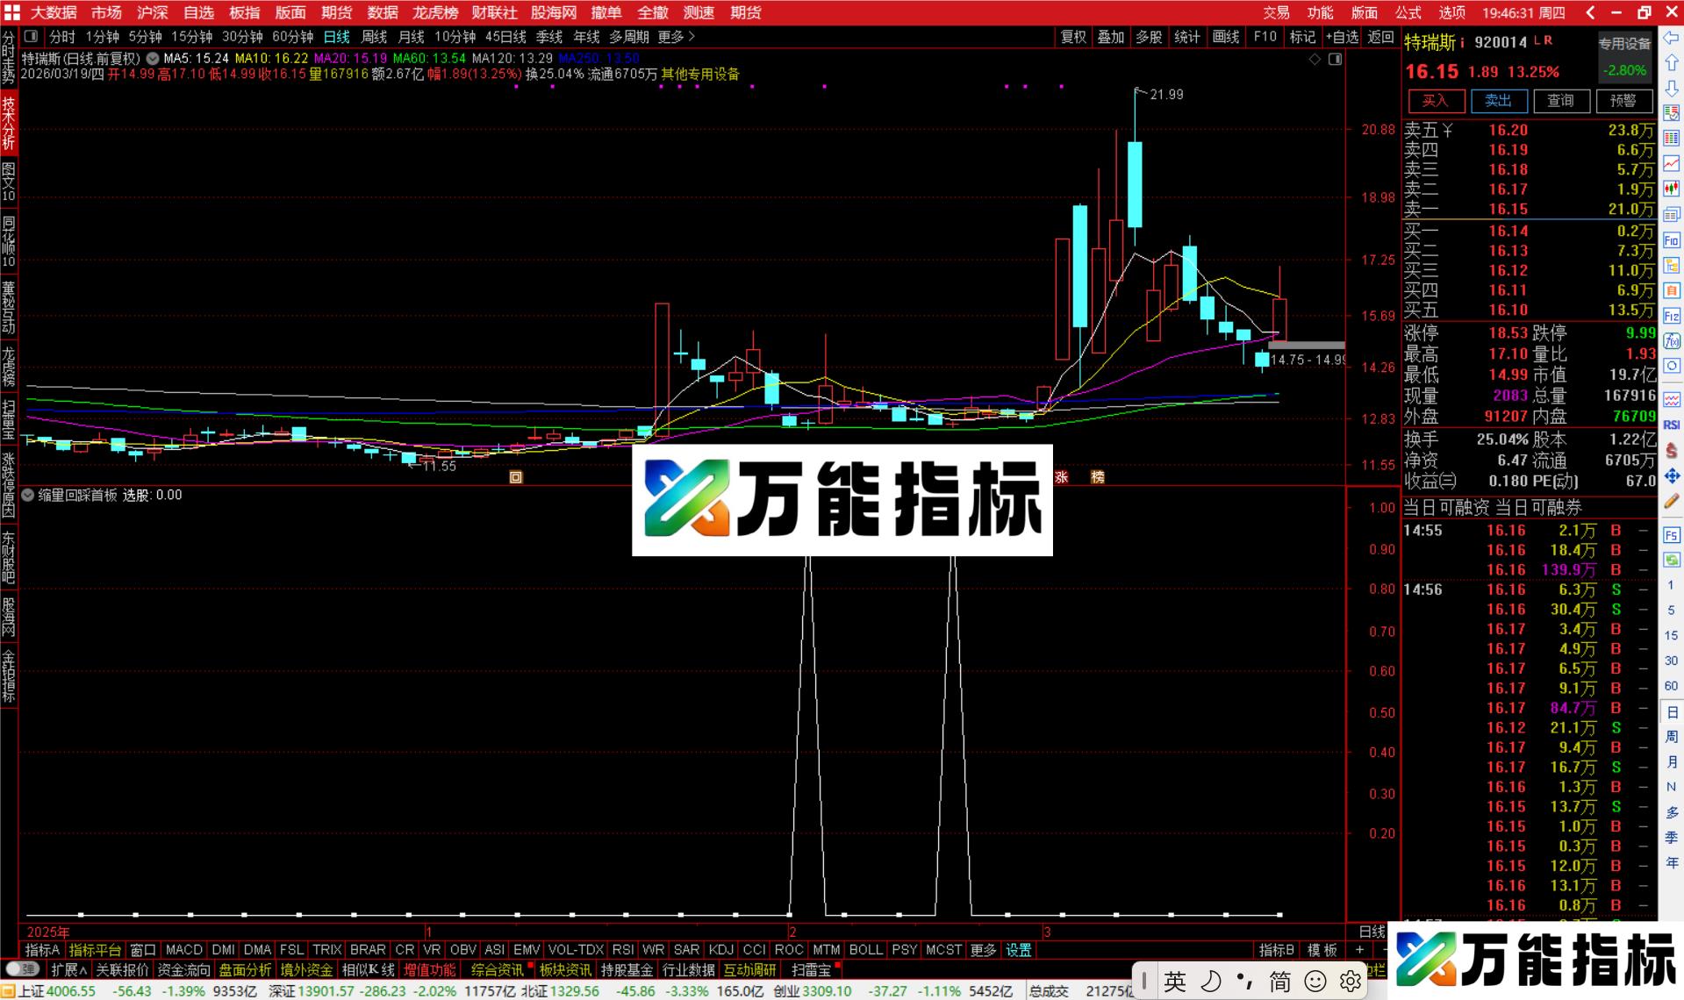Toggle 复权 price adjustment mode
The height and width of the screenshot is (1000, 1684).
click(1072, 37)
